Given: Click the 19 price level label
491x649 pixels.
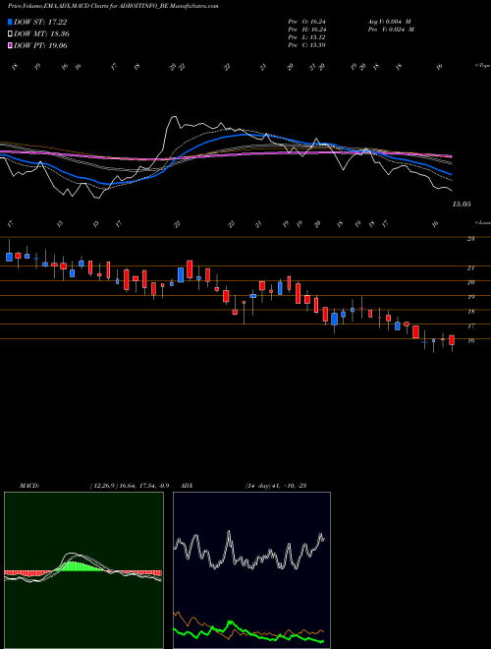Looking at the screenshot, I should click(470, 297).
